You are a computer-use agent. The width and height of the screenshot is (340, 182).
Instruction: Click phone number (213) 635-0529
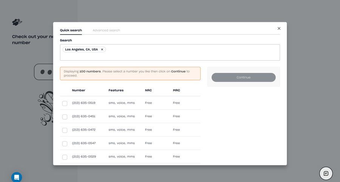tap(84, 156)
